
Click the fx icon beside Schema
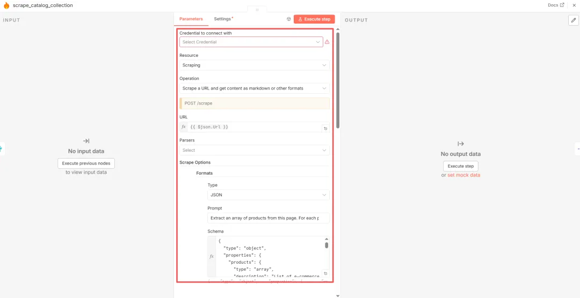point(212,257)
